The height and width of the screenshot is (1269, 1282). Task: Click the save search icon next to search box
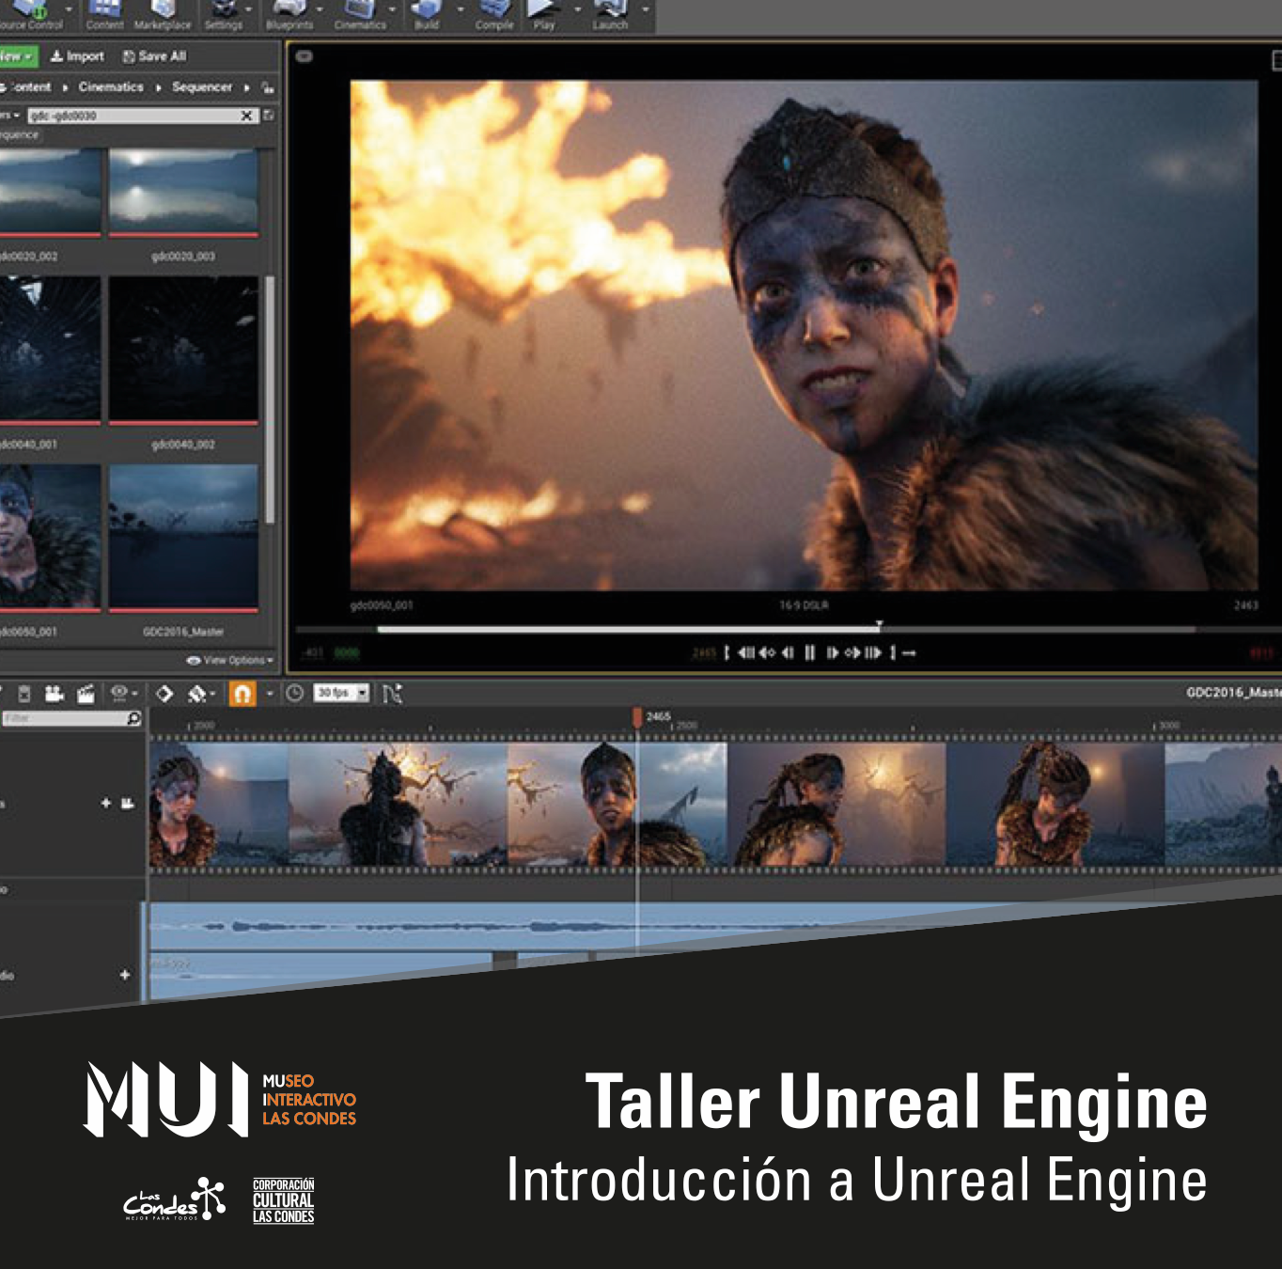269,116
